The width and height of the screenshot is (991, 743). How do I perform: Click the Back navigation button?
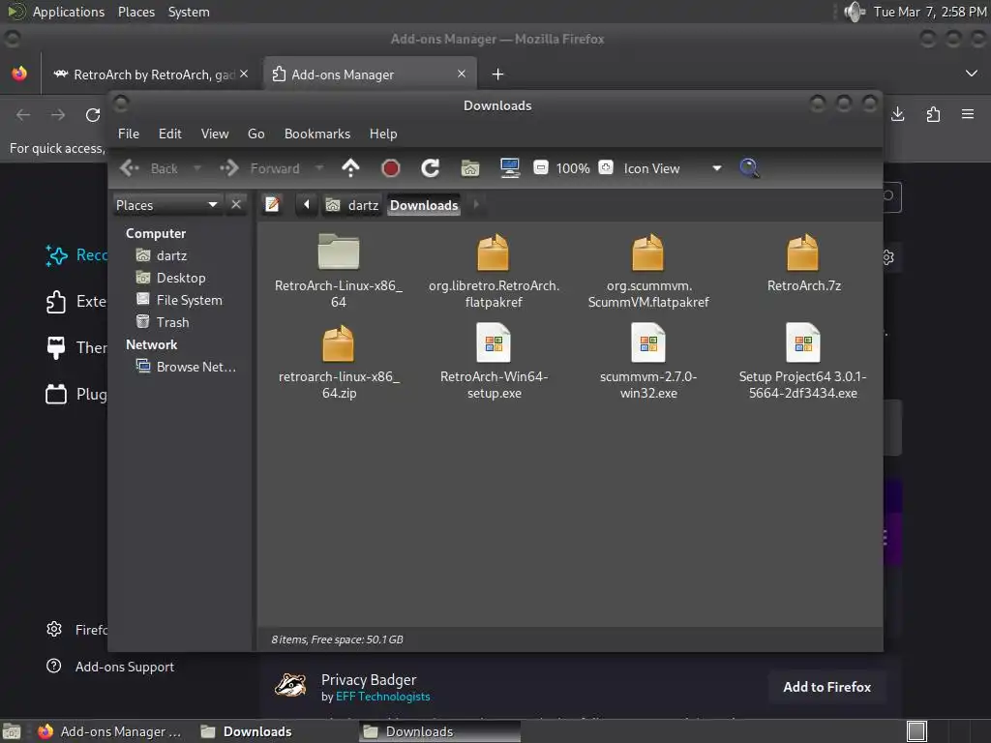pyautogui.click(x=149, y=168)
